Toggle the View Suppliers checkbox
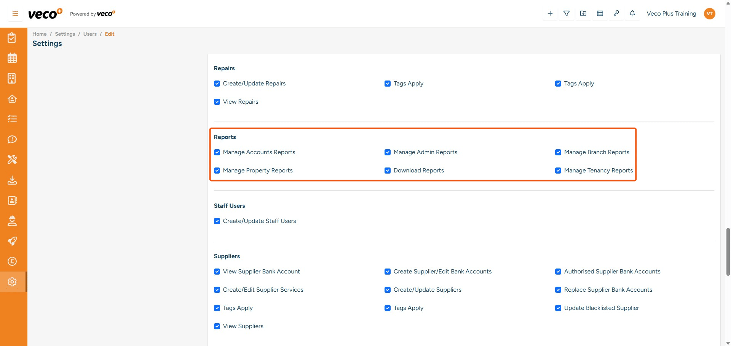 217,326
